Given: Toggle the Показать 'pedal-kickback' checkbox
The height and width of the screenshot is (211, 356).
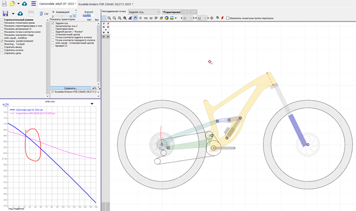Looking at the screenshot, I should click(x=2, y=41).
